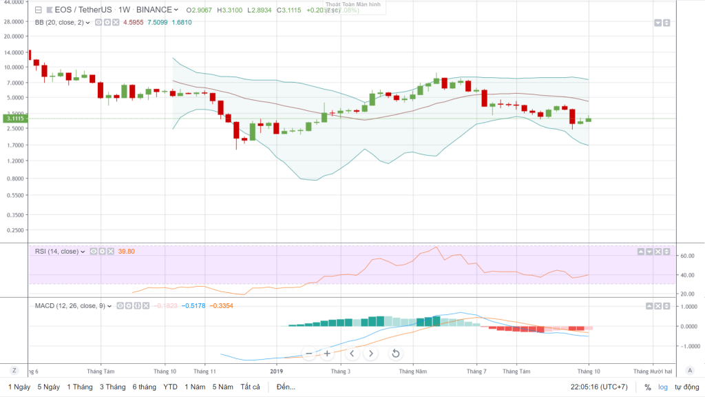This screenshot has height=397, width=705.
Task: Open Bollinger Bands settings gear
Action: pos(107,22)
